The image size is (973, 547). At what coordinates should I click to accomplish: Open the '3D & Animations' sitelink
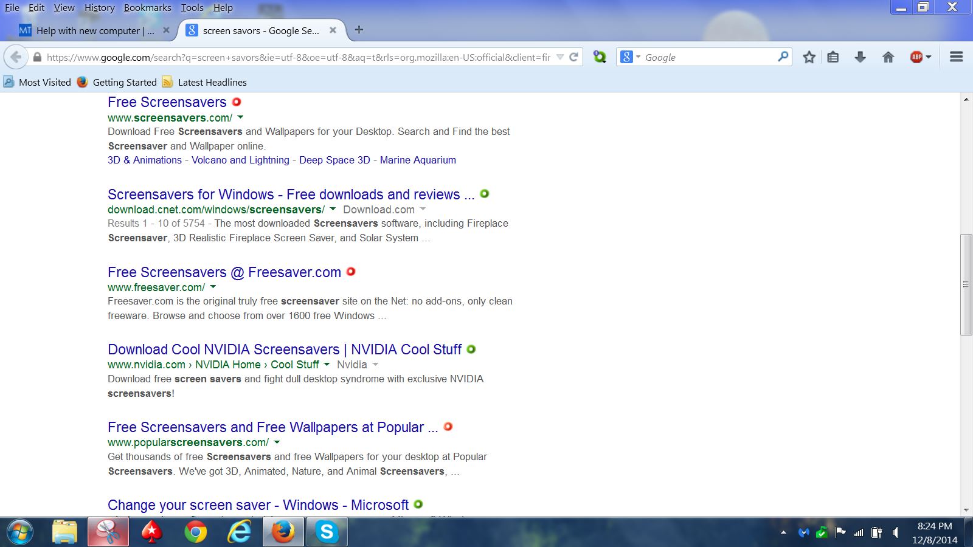[x=145, y=160]
